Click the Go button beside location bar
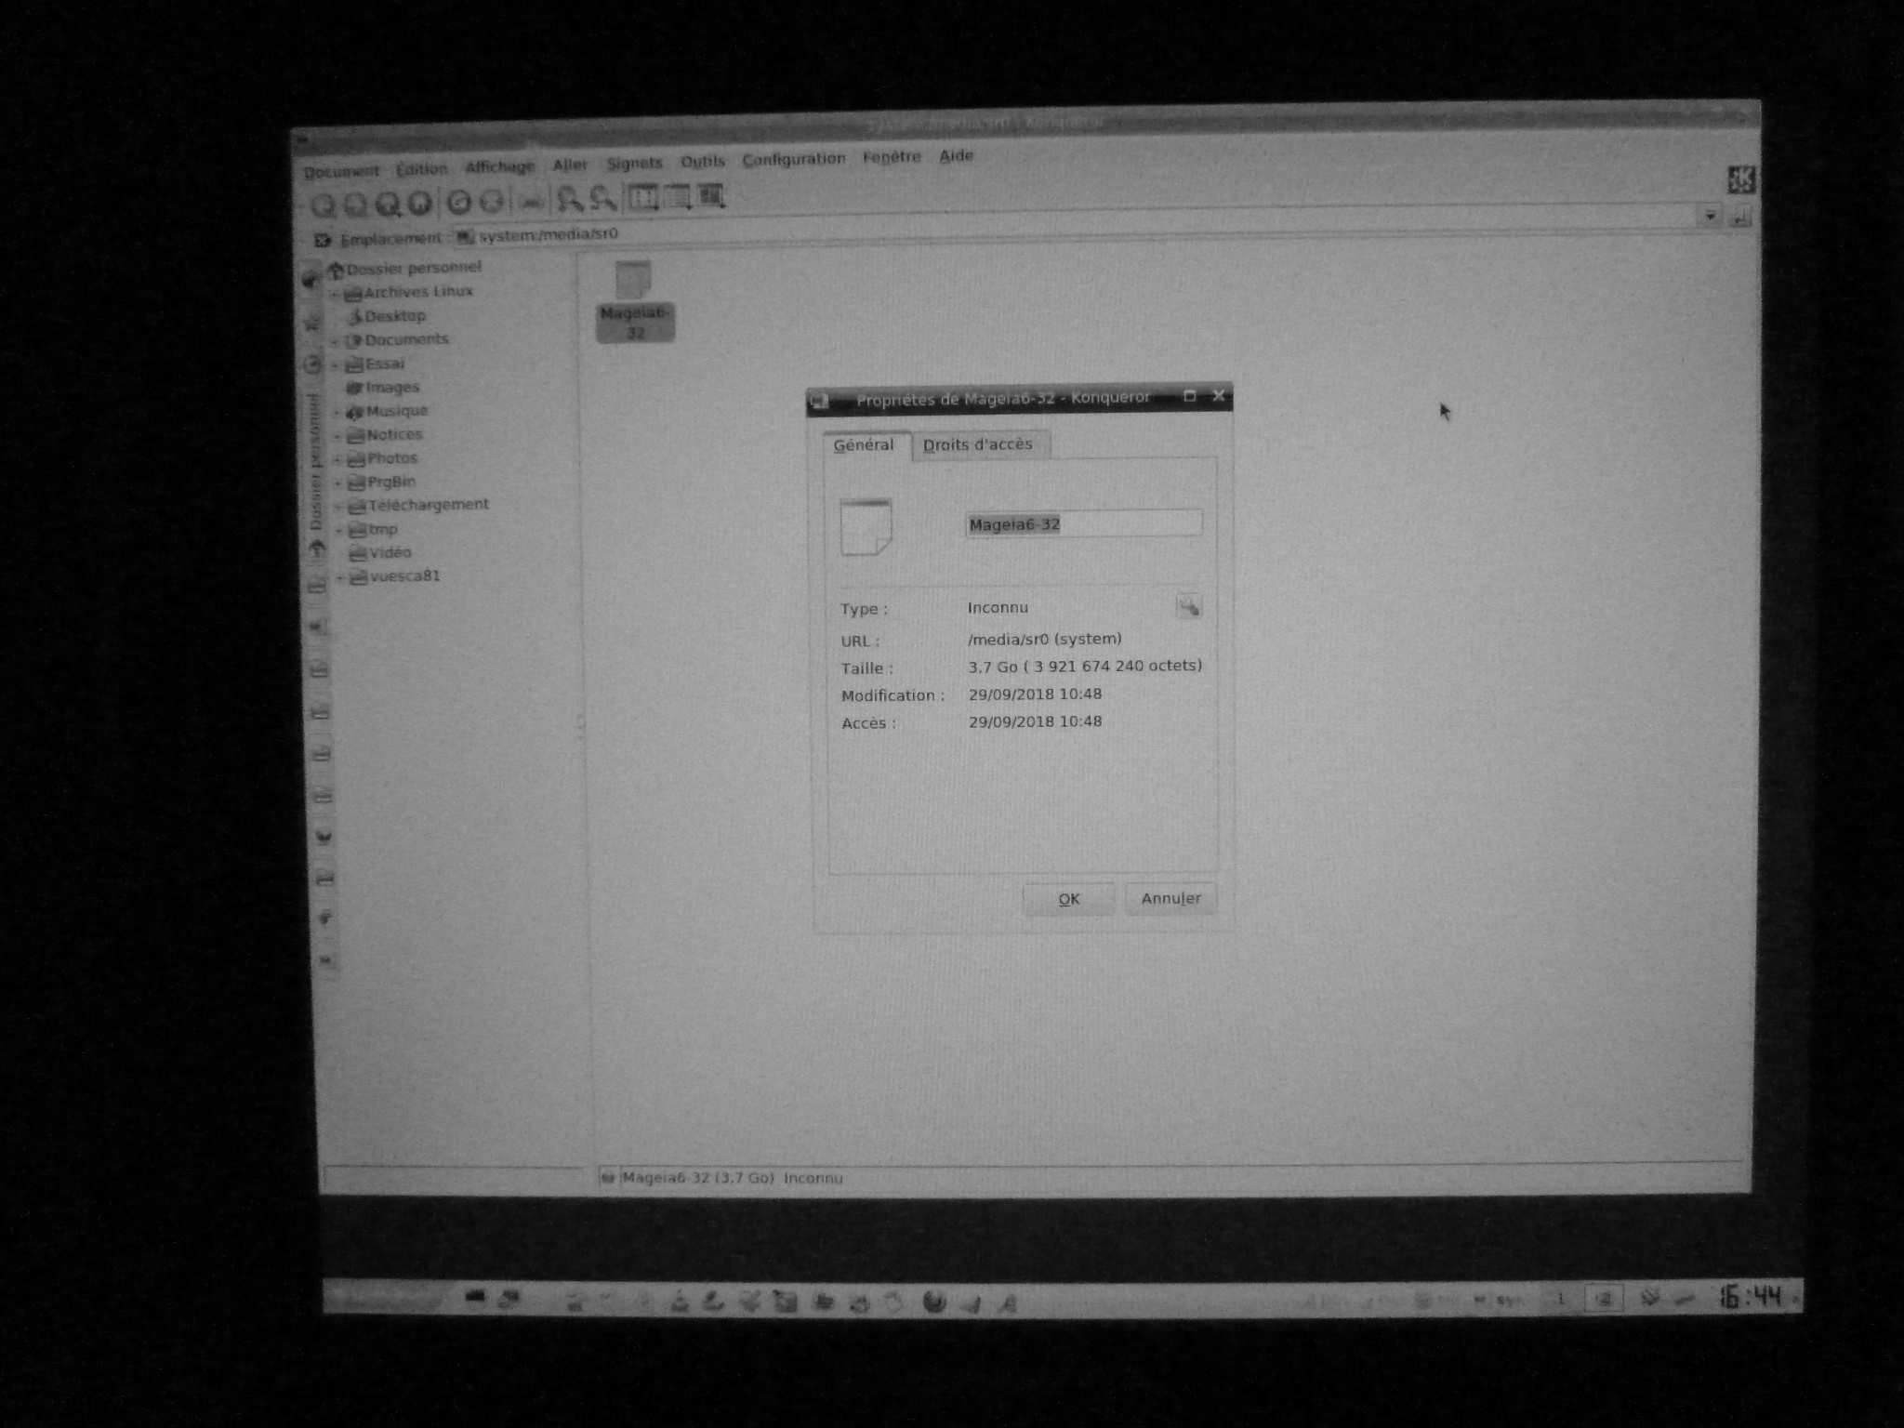This screenshot has height=1428, width=1904. point(1740,217)
